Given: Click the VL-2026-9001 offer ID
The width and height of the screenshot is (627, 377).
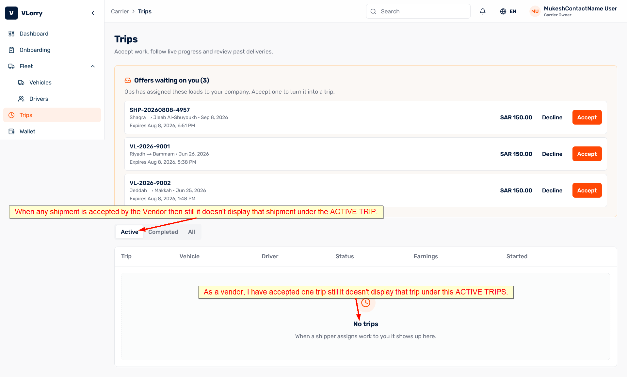Looking at the screenshot, I should click(x=150, y=146).
